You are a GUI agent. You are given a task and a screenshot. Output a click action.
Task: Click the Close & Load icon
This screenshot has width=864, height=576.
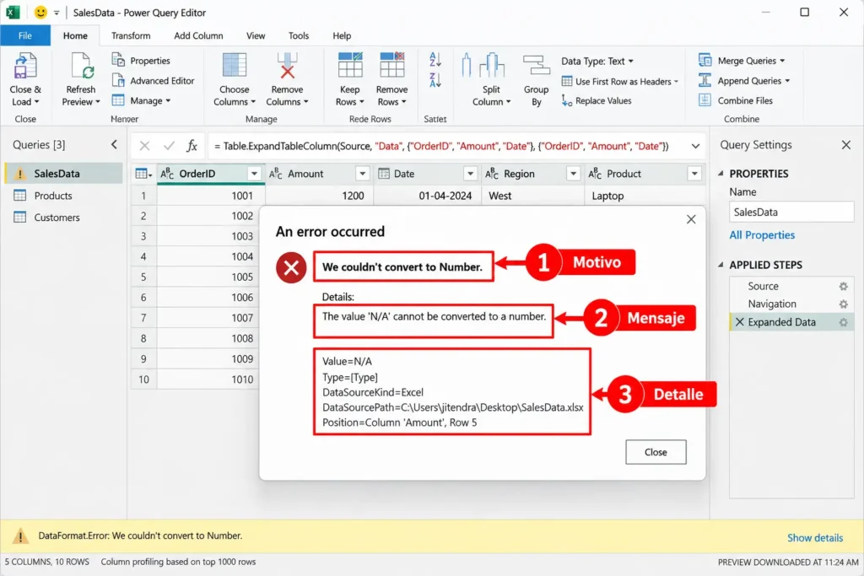tap(24, 66)
